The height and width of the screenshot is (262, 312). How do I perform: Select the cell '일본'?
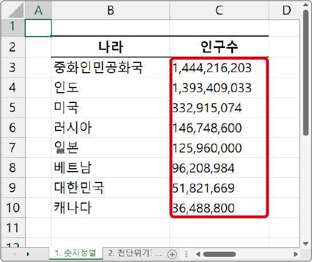tap(110, 148)
